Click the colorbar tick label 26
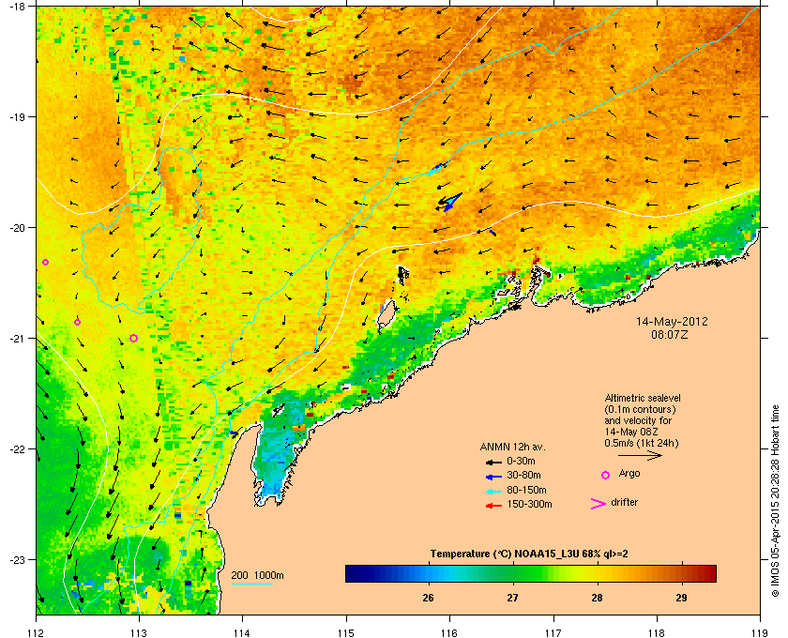This screenshot has width=788, height=638. tap(428, 598)
